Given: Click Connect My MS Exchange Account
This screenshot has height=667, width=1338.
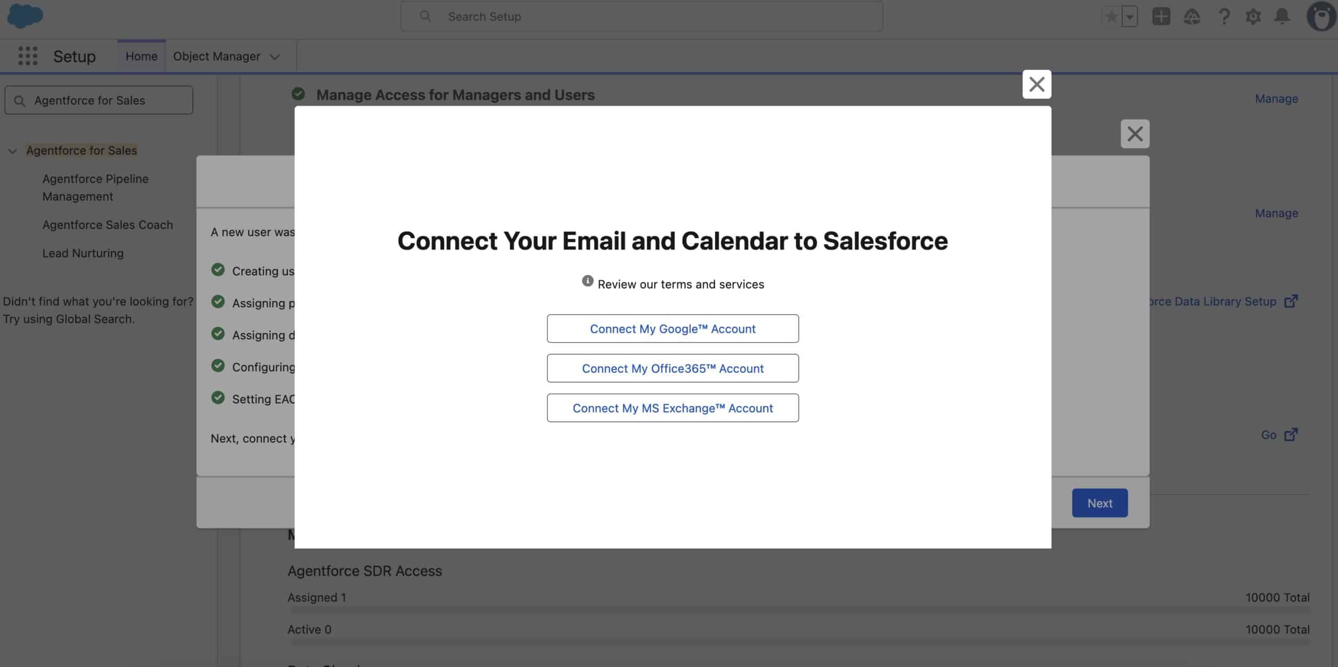Looking at the screenshot, I should pos(673,408).
